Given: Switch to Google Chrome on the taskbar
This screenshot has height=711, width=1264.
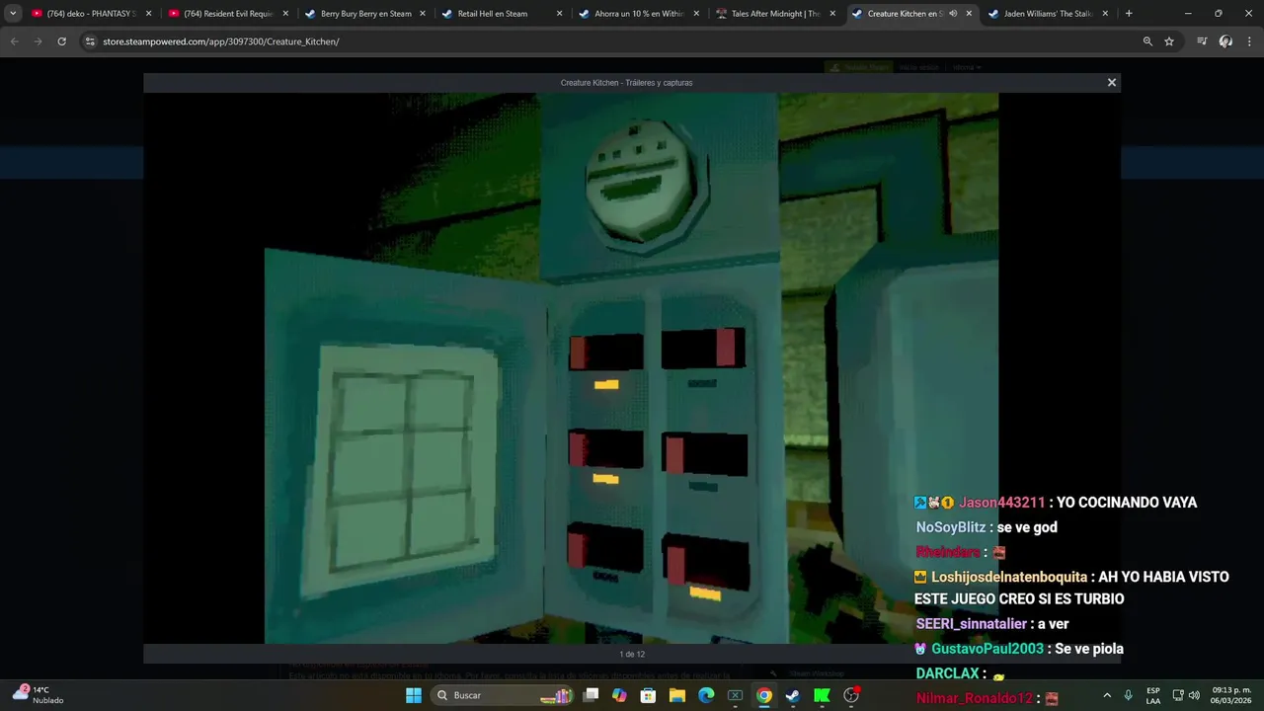Looking at the screenshot, I should coord(763,695).
